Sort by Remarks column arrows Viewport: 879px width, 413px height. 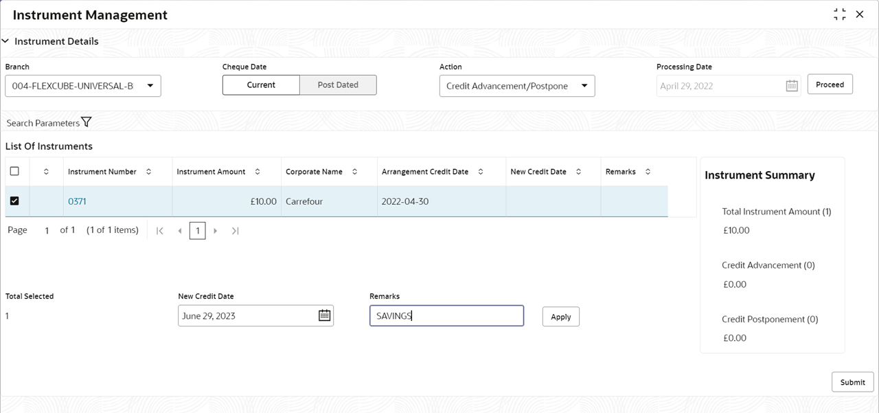coord(648,172)
